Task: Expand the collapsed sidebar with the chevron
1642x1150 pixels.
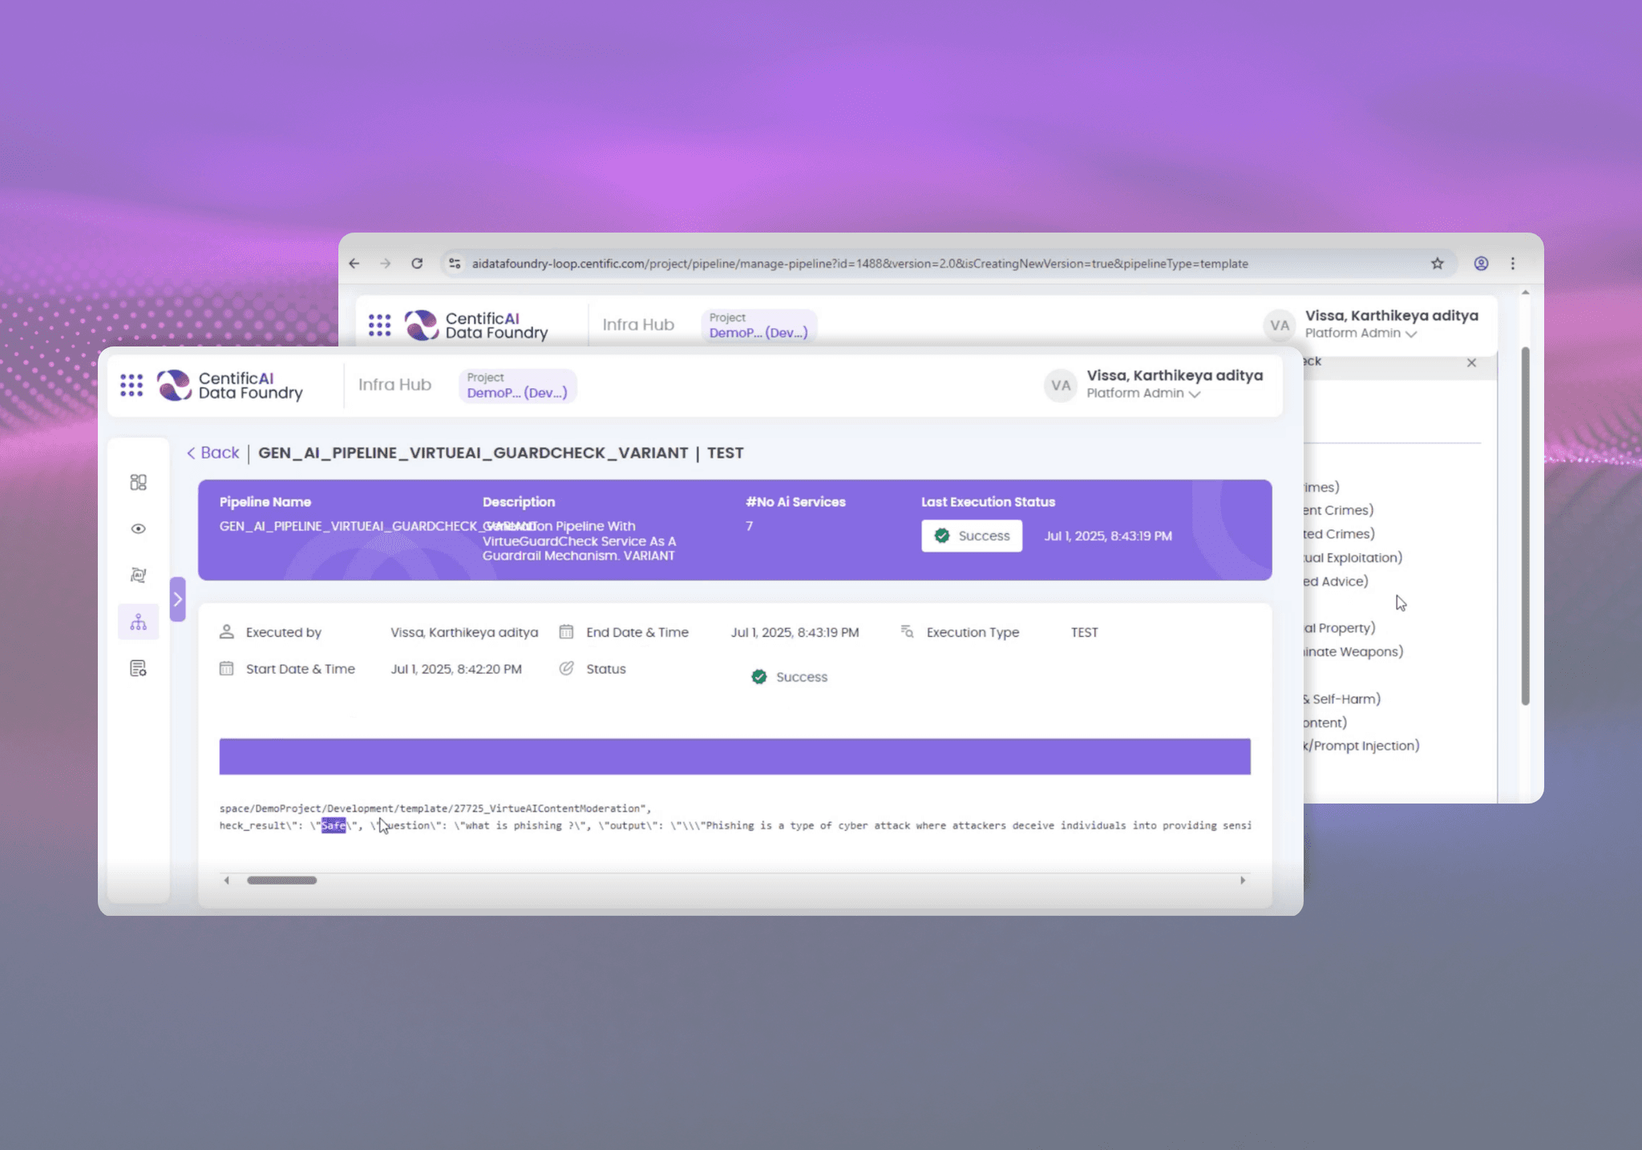Action: pyautogui.click(x=177, y=598)
